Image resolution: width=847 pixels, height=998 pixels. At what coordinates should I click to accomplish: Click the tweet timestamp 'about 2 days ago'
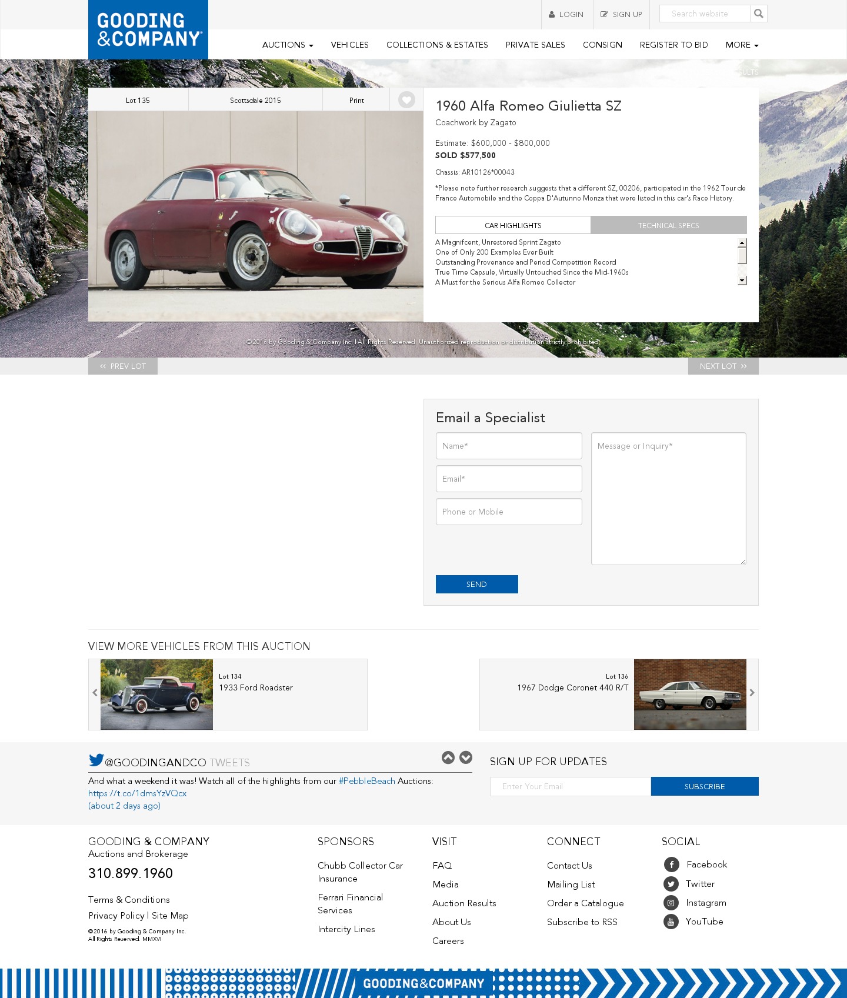[x=125, y=806]
